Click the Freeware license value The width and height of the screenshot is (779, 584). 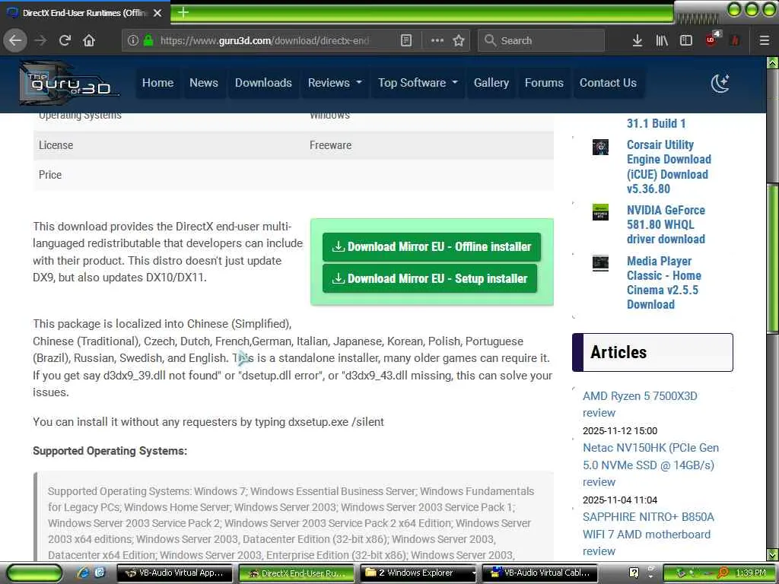(330, 145)
